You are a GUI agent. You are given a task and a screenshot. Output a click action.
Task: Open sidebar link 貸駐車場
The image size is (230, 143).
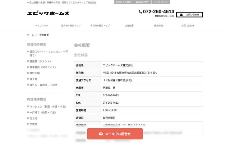tap(34, 73)
